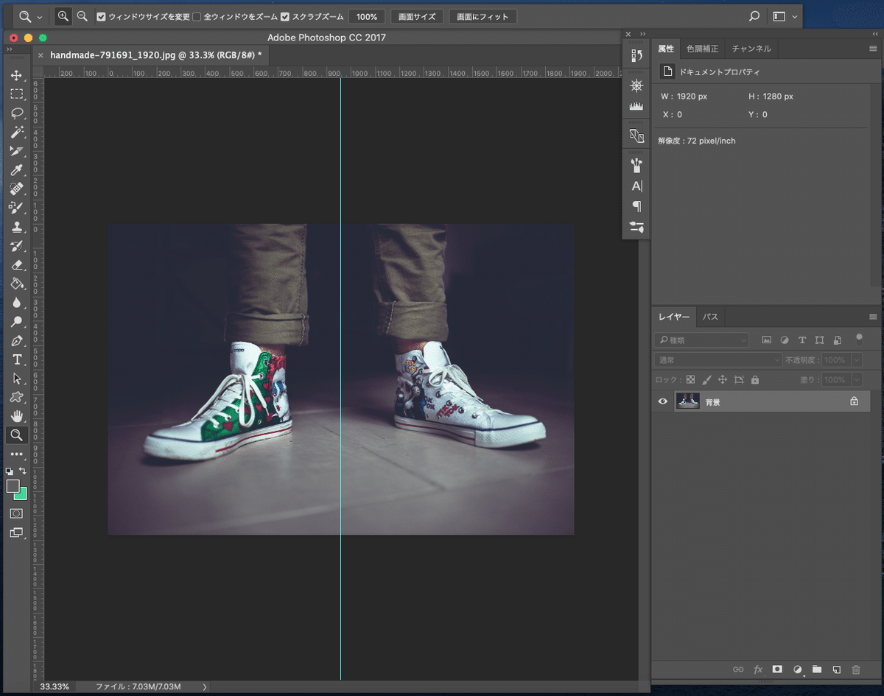The width and height of the screenshot is (884, 696).
Task: Click the foreground color swatch
Action: [x=13, y=486]
